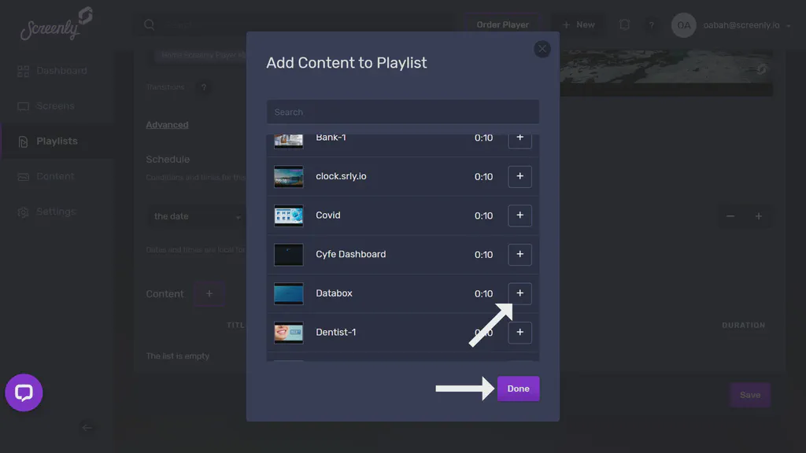The width and height of the screenshot is (806, 453).
Task: Add Databox using its plus button
Action: tap(519, 293)
